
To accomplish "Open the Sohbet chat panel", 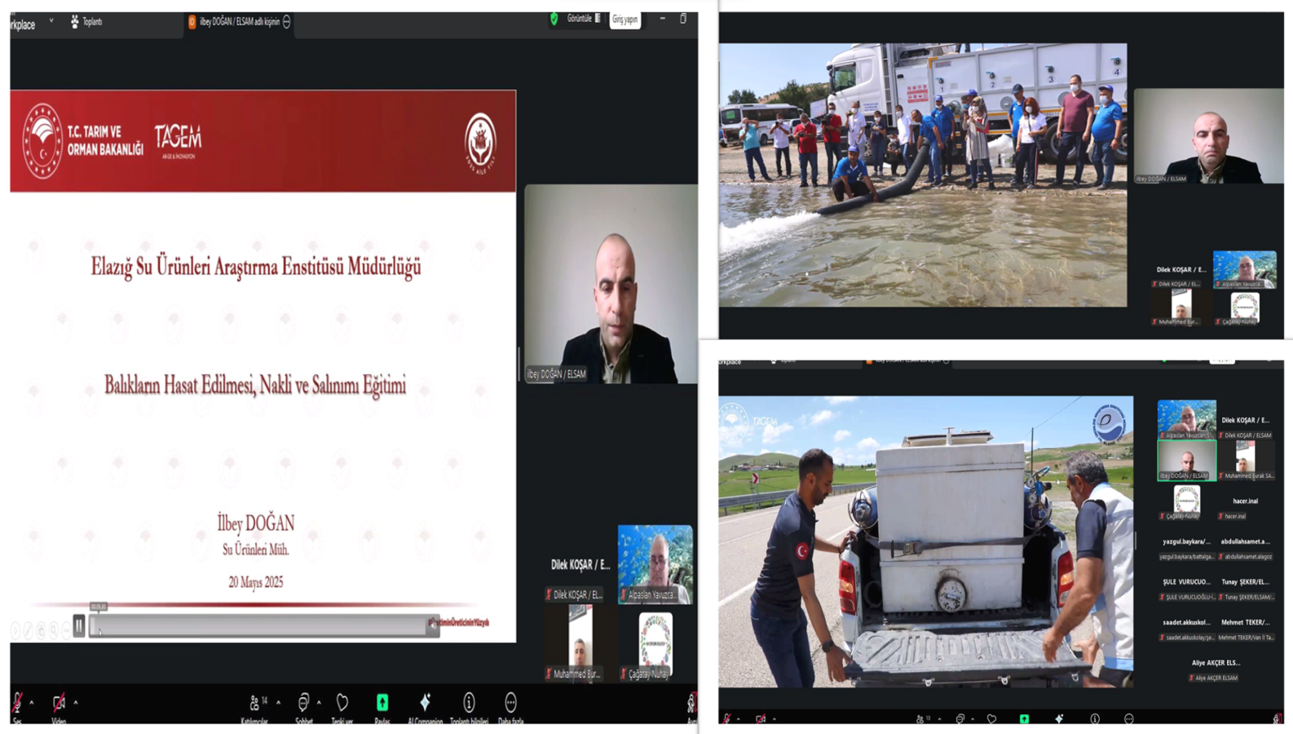I will click(303, 704).
